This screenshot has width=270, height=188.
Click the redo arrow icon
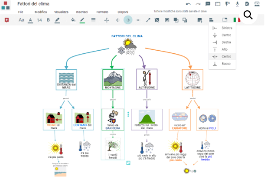coord(198,4)
